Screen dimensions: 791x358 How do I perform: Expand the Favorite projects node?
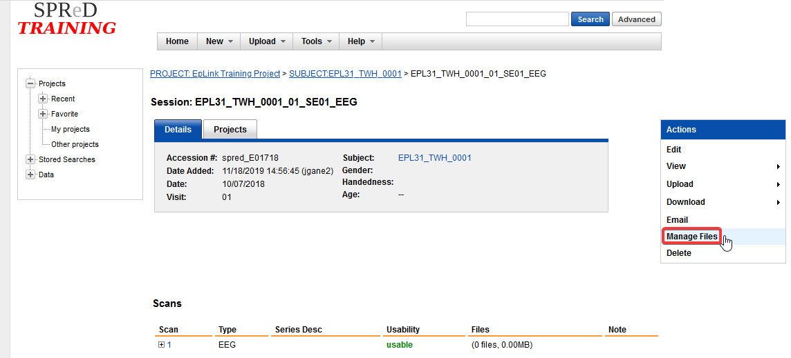[43, 114]
